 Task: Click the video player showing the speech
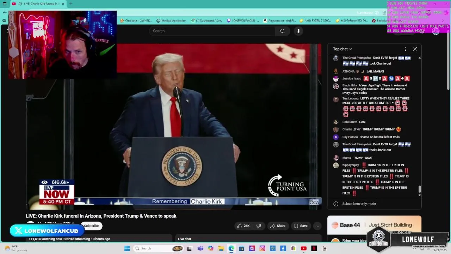pos(173,126)
